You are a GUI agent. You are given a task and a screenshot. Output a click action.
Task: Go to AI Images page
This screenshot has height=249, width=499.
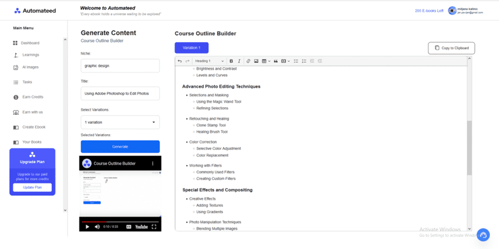point(26,67)
